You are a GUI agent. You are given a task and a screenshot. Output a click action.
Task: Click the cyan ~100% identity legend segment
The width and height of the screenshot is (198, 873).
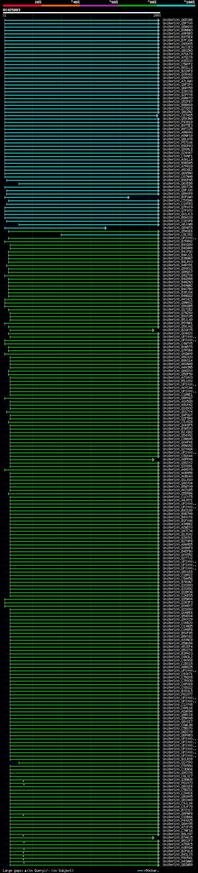pos(176,6)
